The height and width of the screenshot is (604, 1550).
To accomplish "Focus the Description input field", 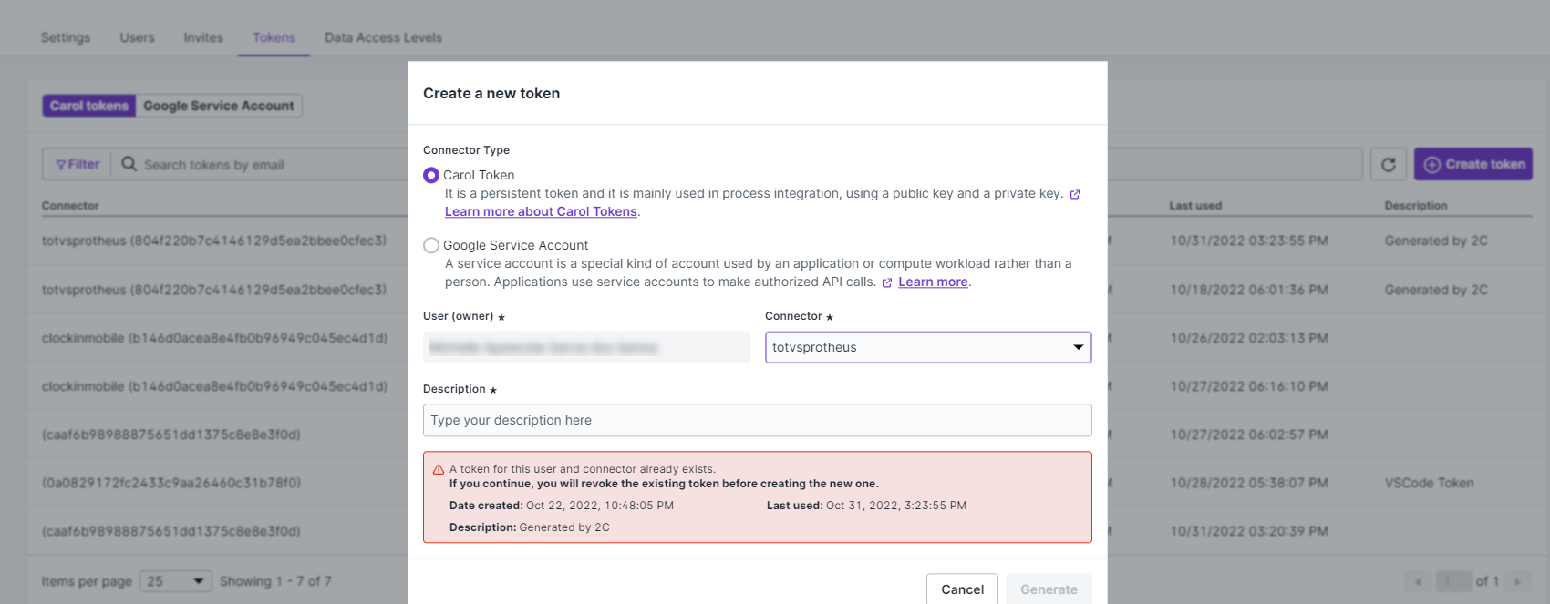I will click(x=758, y=420).
